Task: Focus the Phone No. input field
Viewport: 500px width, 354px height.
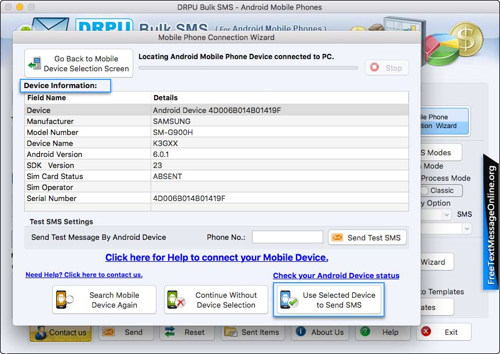Action: (x=287, y=237)
